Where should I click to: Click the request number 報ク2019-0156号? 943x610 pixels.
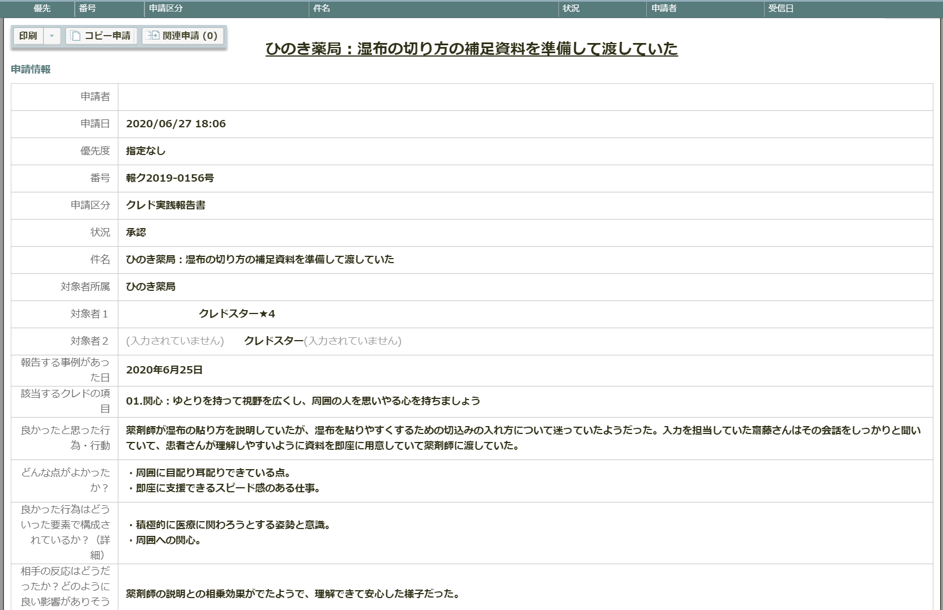pyautogui.click(x=170, y=178)
